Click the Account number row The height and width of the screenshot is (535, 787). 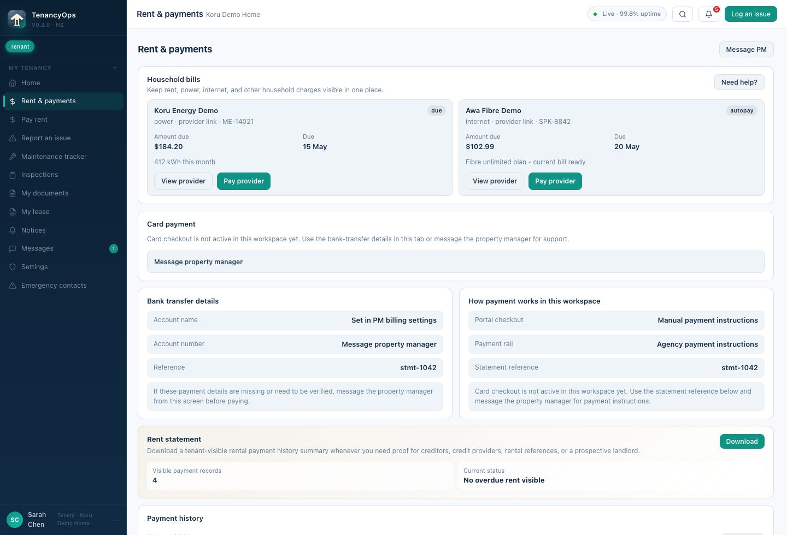(x=295, y=344)
